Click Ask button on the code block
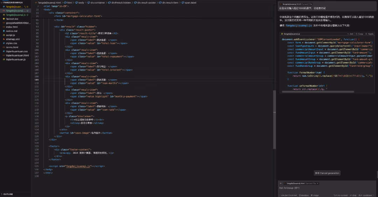The width and height of the screenshot is (378, 197). (x=350, y=34)
